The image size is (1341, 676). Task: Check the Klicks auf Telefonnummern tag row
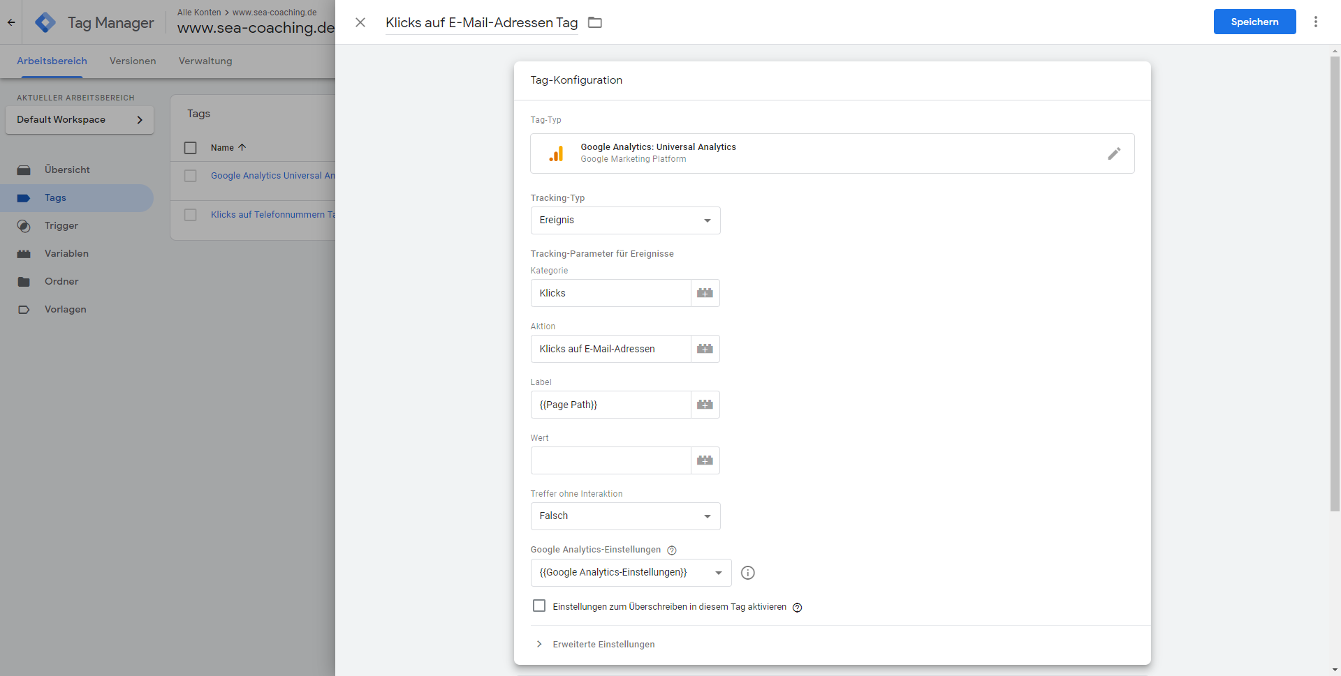[x=190, y=215]
